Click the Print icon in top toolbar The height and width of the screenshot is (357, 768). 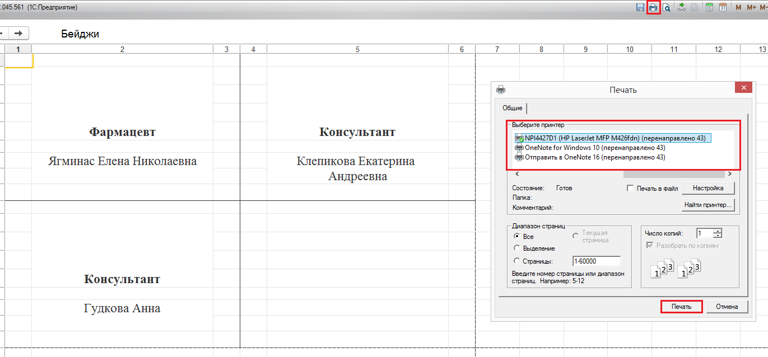click(653, 7)
